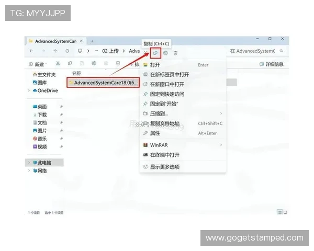Go back with the left arrow
The height and width of the screenshot is (251, 314).
pos(31,51)
